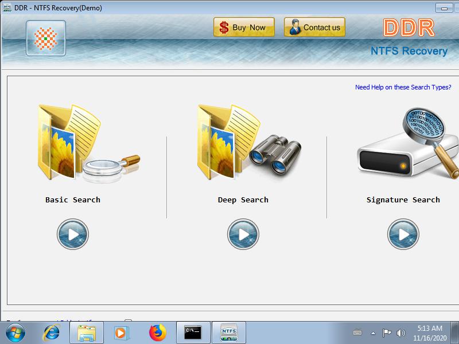This screenshot has width=459, height=344.
Task: Launch Firefox from the taskbar
Action: tap(157, 333)
